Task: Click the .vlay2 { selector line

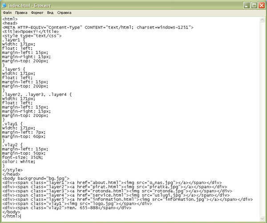Action: 12,145
